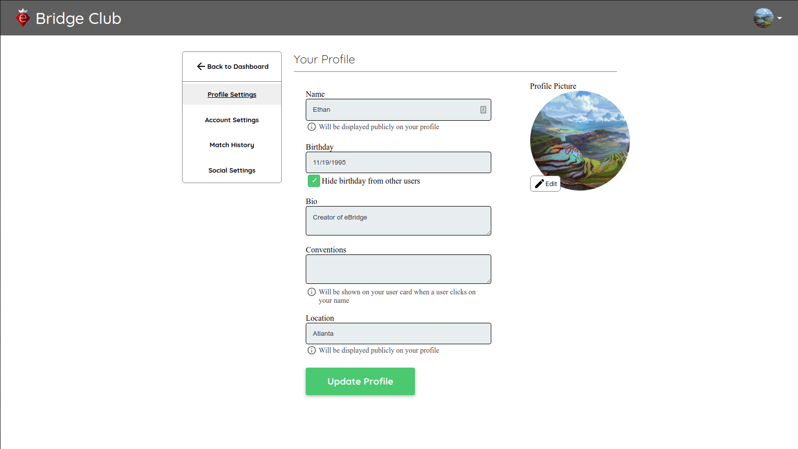Viewport: 798px width, 449px height.
Task: Click the autofill contact icon in Name field
Action: (483, 110)
